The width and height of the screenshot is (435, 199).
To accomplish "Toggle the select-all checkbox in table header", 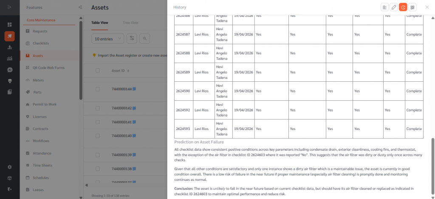I will pos(98,71).
